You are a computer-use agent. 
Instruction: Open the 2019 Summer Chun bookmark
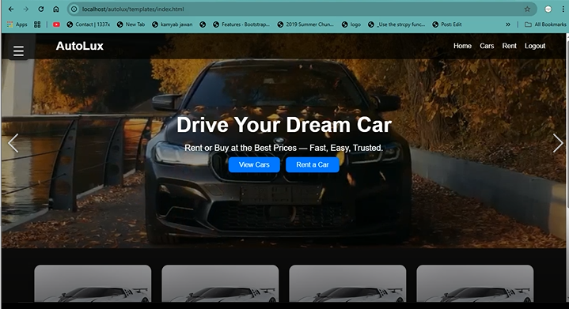(305, 24)
